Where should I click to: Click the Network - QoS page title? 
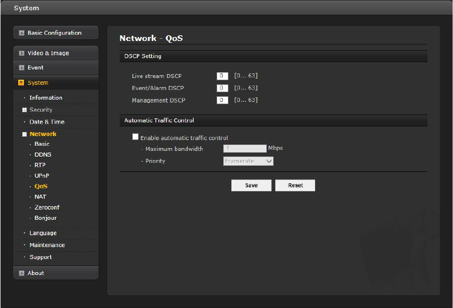[x=151, y=38]
